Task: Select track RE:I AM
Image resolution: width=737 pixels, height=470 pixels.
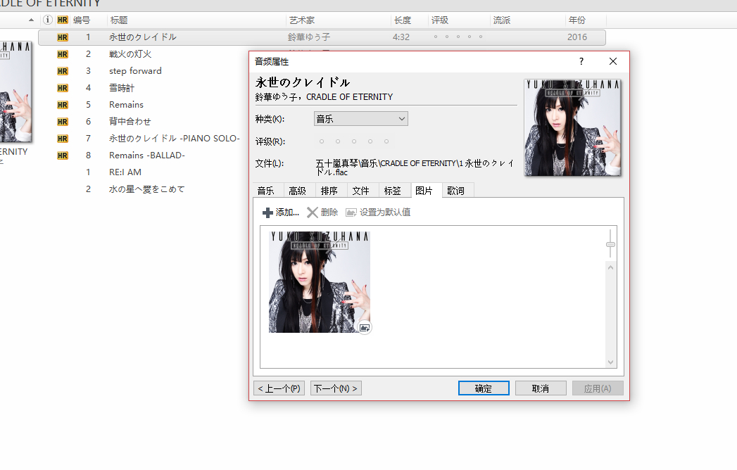Action: click(x=125, y=172)
